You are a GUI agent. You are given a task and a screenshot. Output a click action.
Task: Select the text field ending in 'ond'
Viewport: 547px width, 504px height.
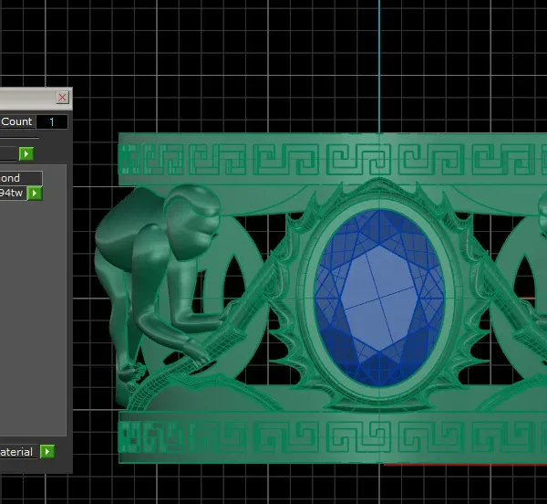coord(21,178)
